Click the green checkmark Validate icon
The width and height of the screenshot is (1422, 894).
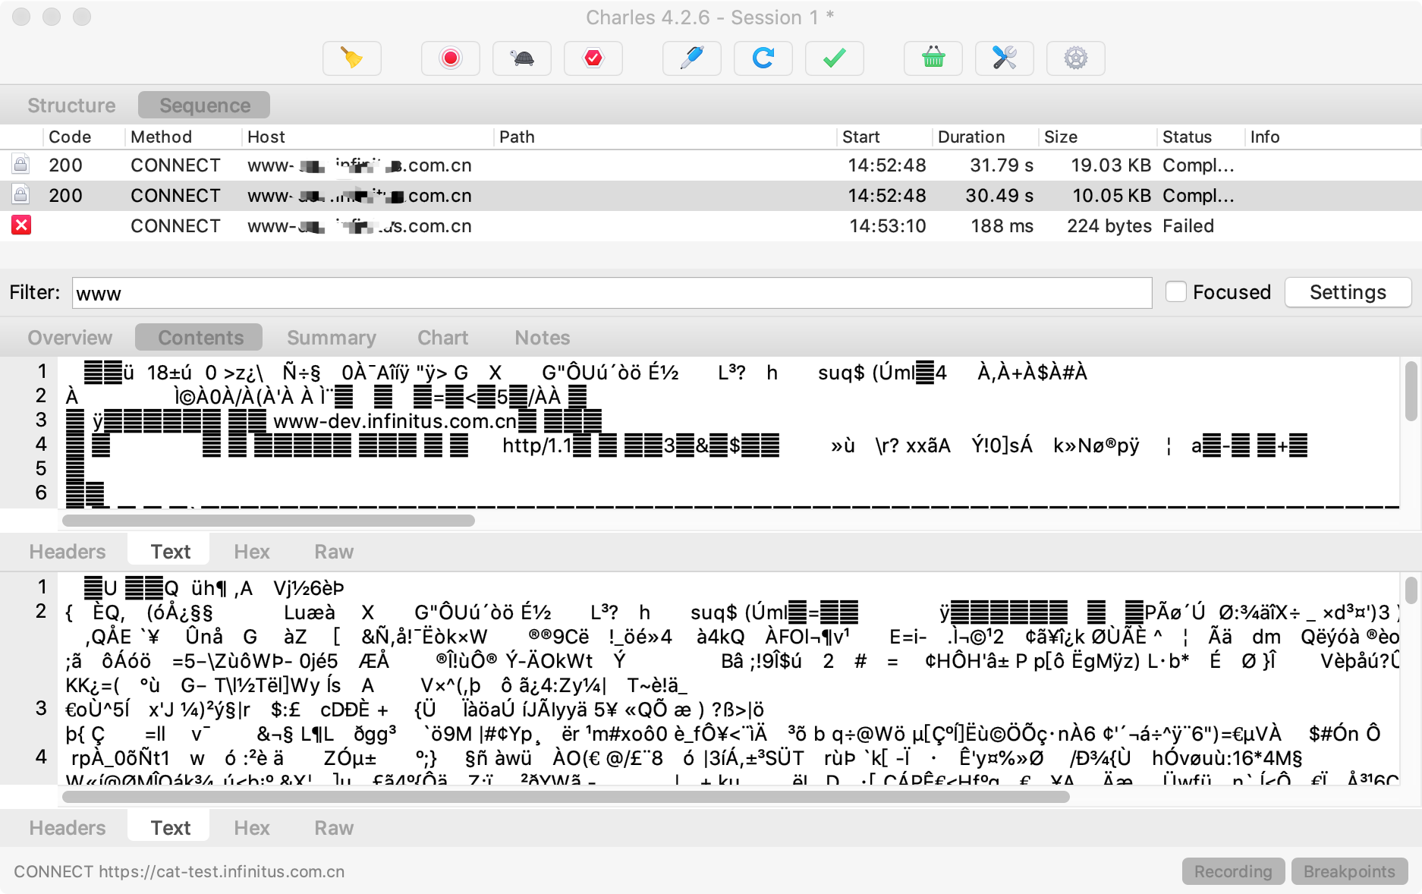point(834,58)
